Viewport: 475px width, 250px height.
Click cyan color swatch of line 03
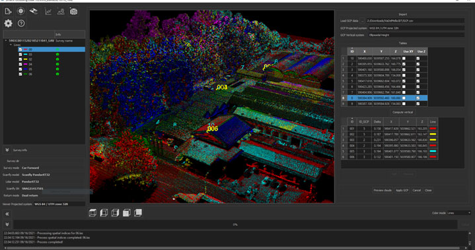tap(26, 54)
